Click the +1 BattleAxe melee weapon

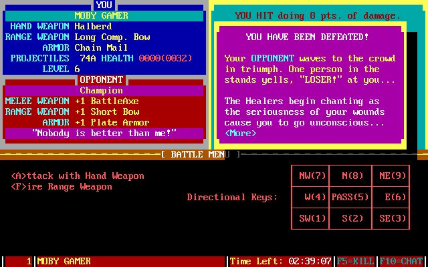click(x=107, y=101)
